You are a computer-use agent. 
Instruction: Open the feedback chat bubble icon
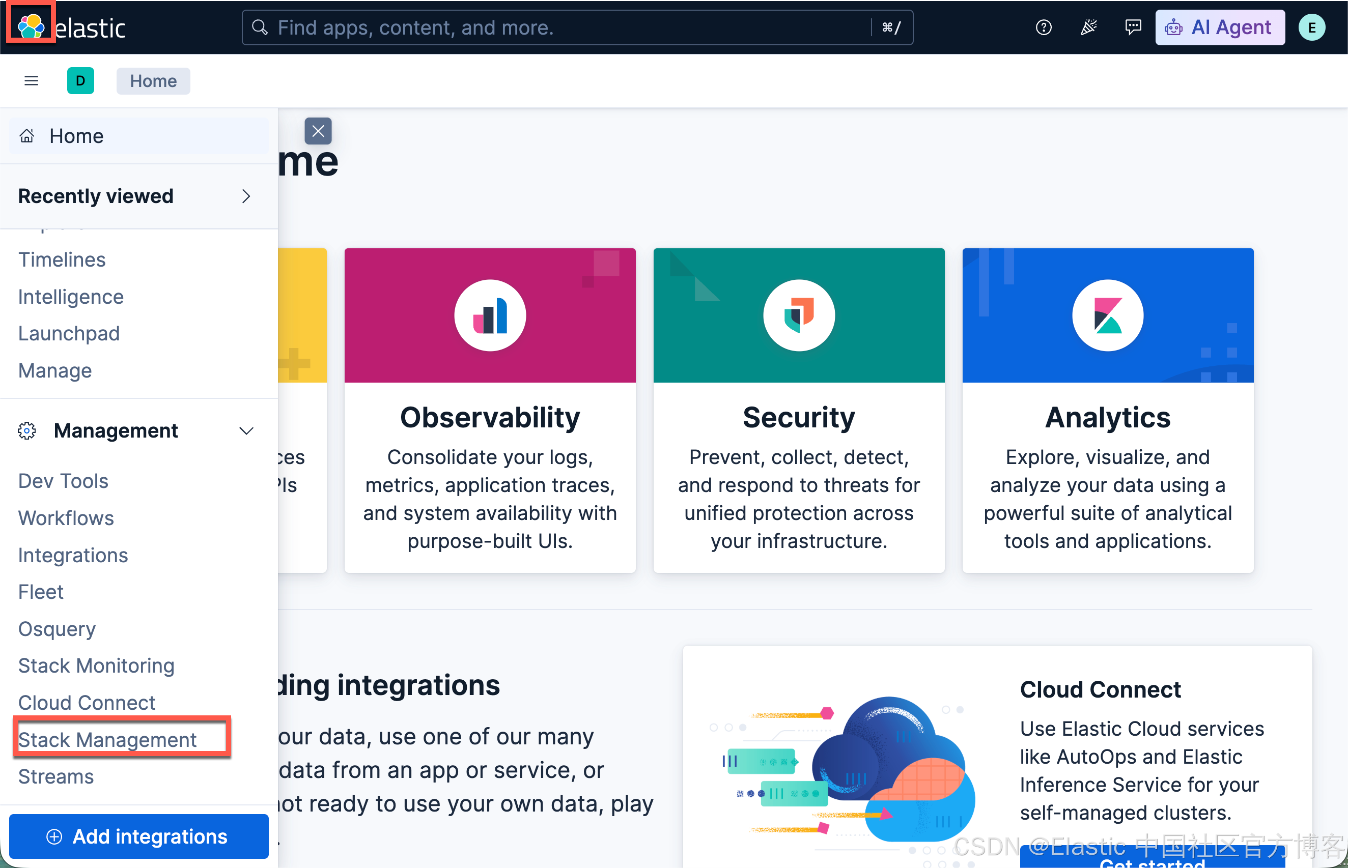[1133, 27]
